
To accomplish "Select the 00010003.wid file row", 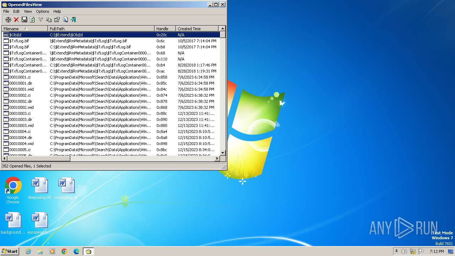I will point(111,126).
